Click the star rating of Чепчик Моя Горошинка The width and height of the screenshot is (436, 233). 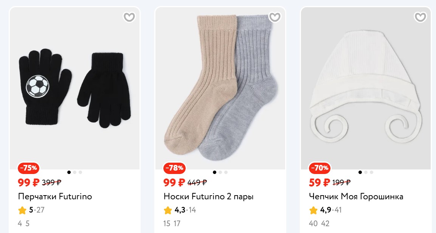(313, 210)
